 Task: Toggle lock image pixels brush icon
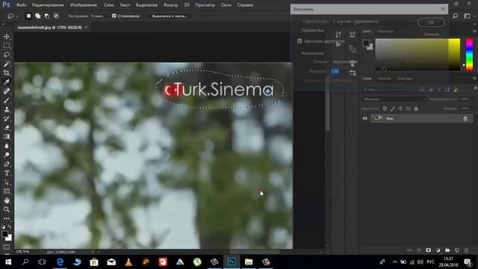393,108
